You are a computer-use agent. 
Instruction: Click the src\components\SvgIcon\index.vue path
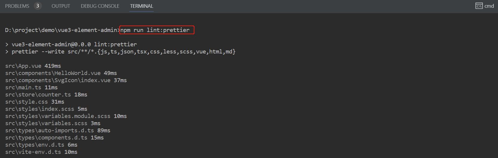(58, 80)
